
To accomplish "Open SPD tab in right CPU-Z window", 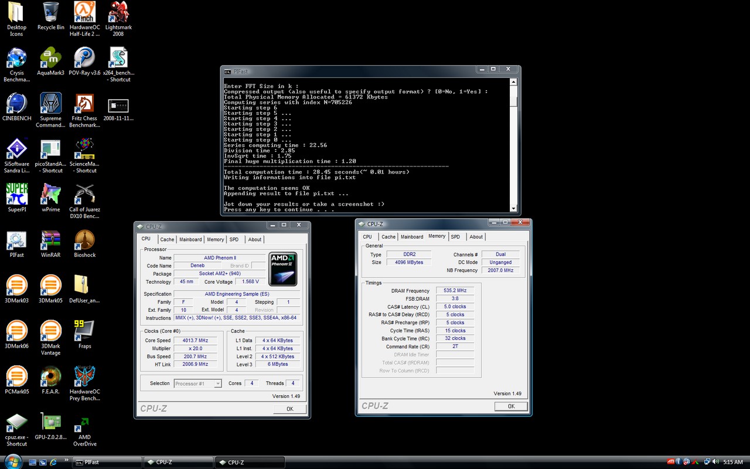I will [x=456, y=237].
